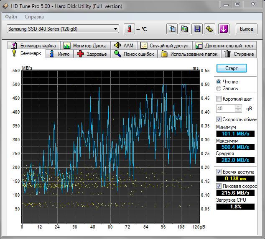Enable the Короткий шаг checkbox
This screenshot has height=239, width=265.
pyautogui.click(x=219, y=99)
